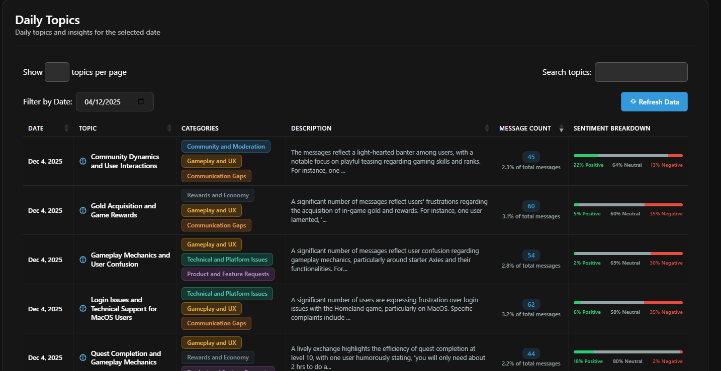Toggle sort order on the Topic column
The image size is (721, 371).
168,128
